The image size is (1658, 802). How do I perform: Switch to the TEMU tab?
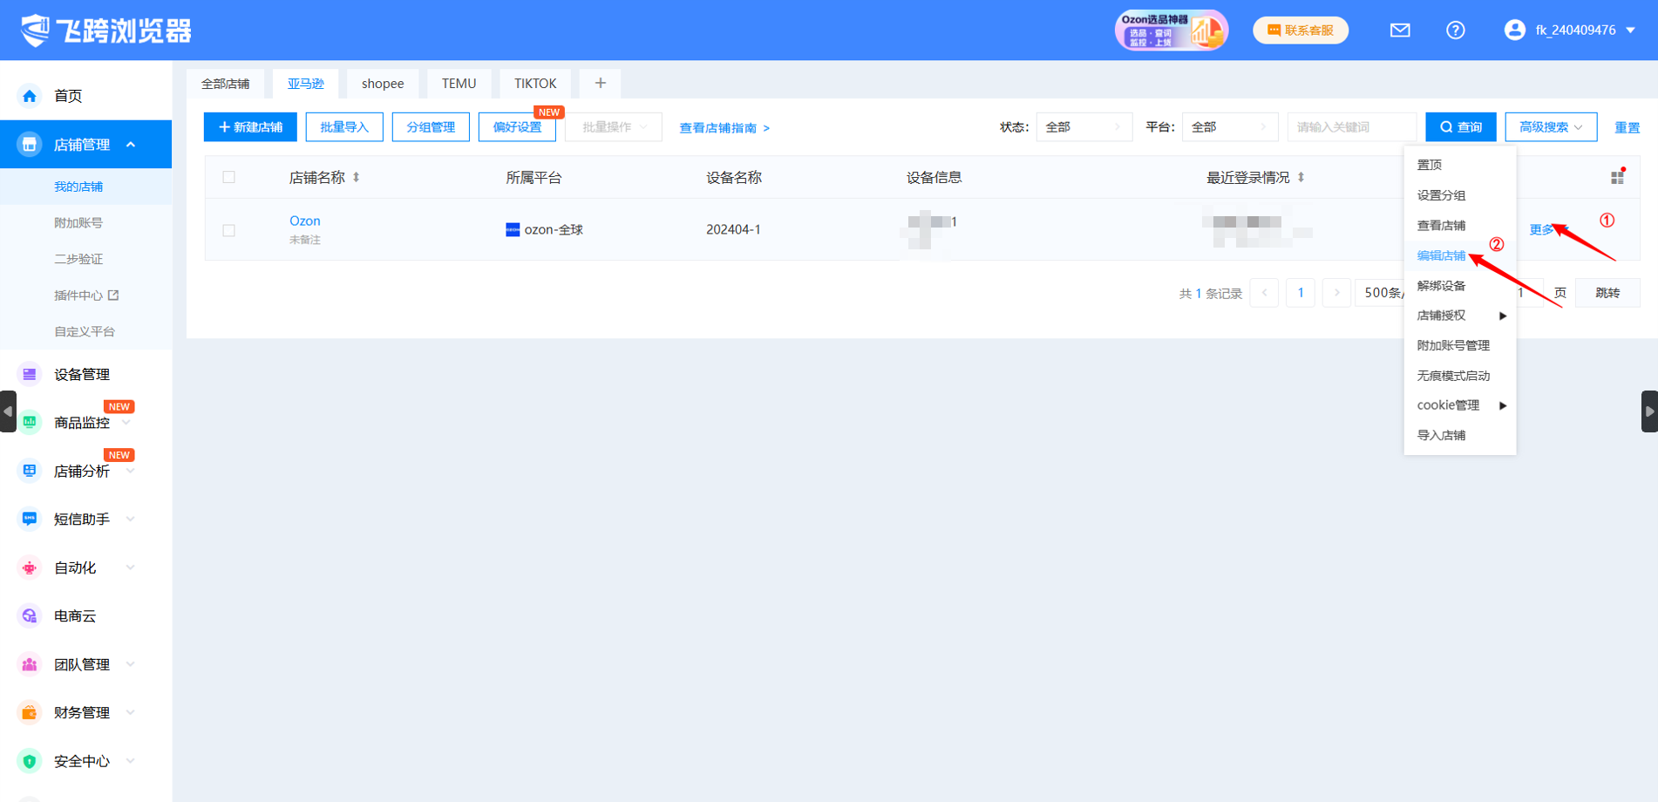(459, 84)
